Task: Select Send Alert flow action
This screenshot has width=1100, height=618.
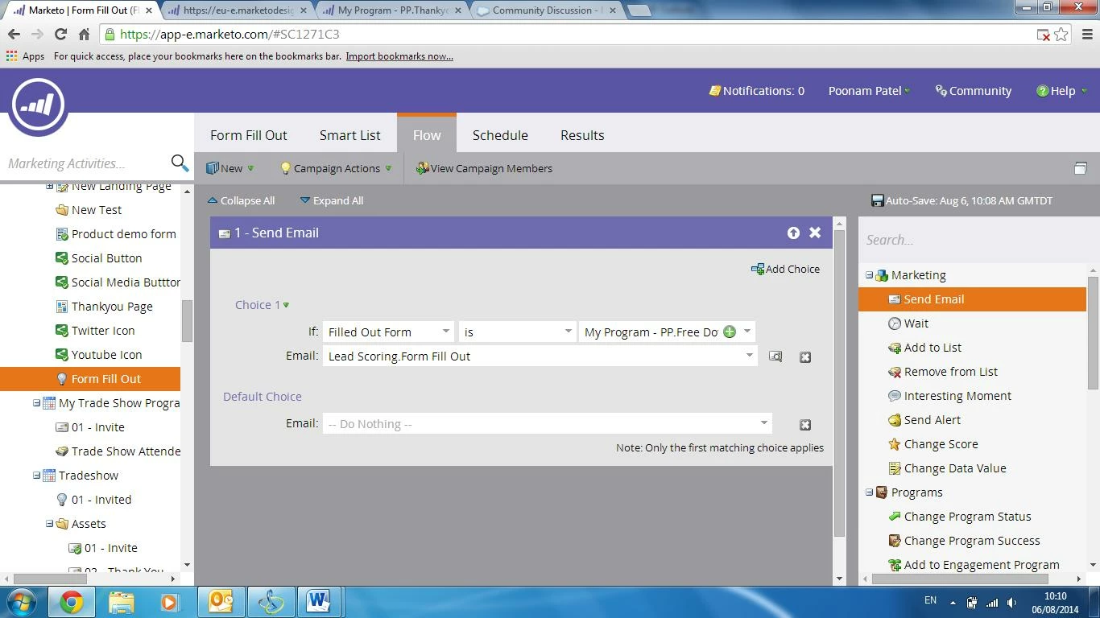Action: (924, 420)
